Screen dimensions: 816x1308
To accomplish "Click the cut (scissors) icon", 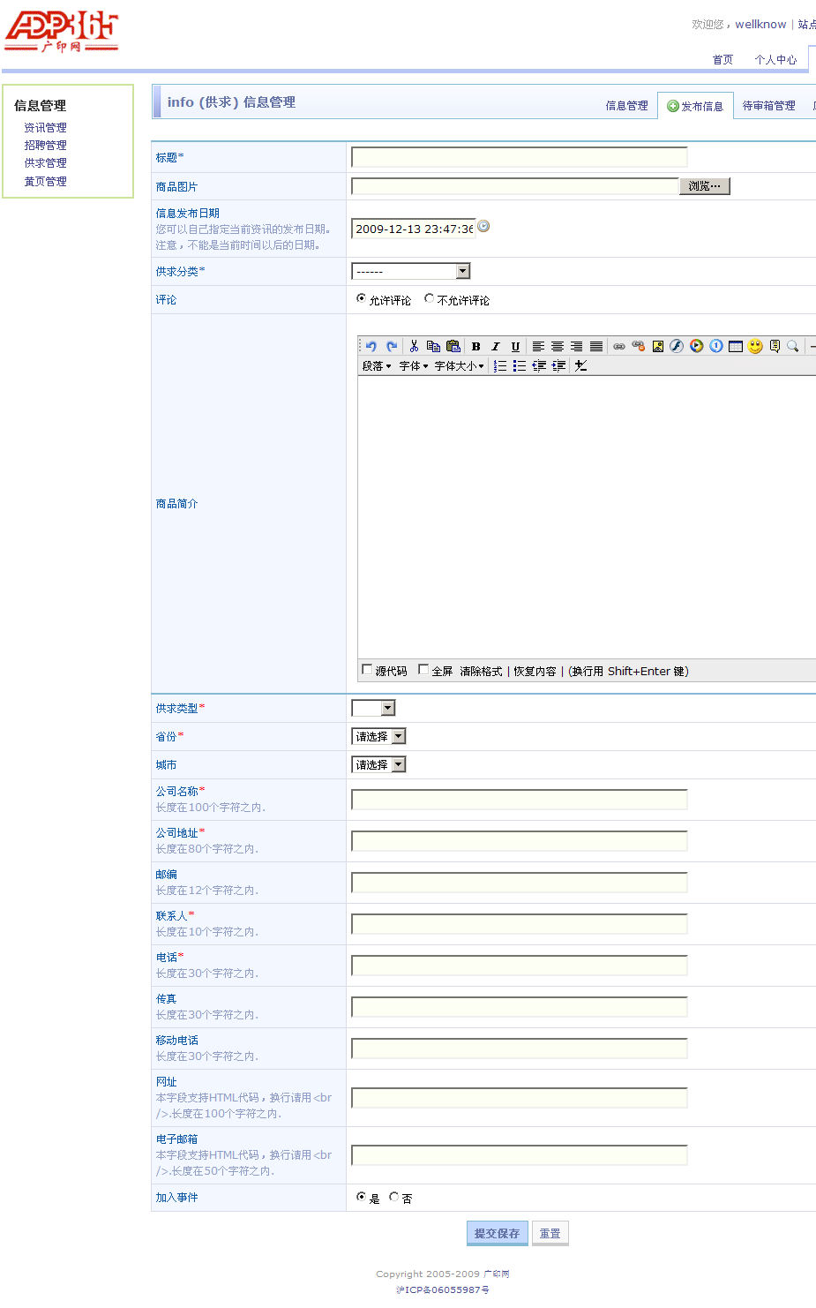I will click(414, 346).
